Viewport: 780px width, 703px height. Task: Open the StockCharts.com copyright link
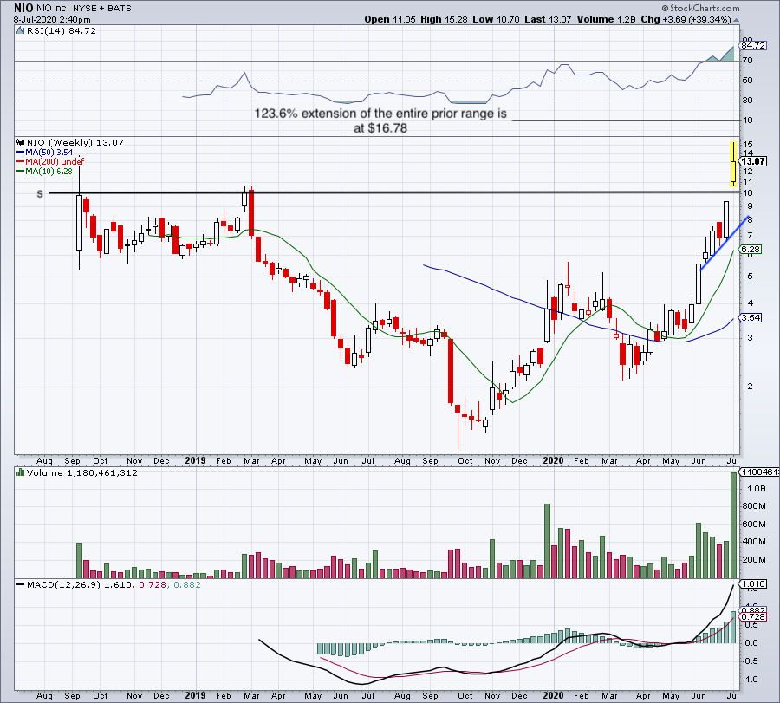pos(700,8)
